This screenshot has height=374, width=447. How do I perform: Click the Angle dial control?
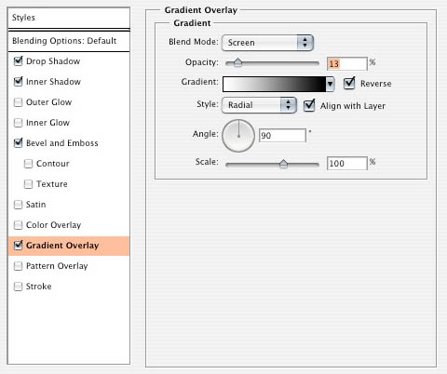pos(238,136)
